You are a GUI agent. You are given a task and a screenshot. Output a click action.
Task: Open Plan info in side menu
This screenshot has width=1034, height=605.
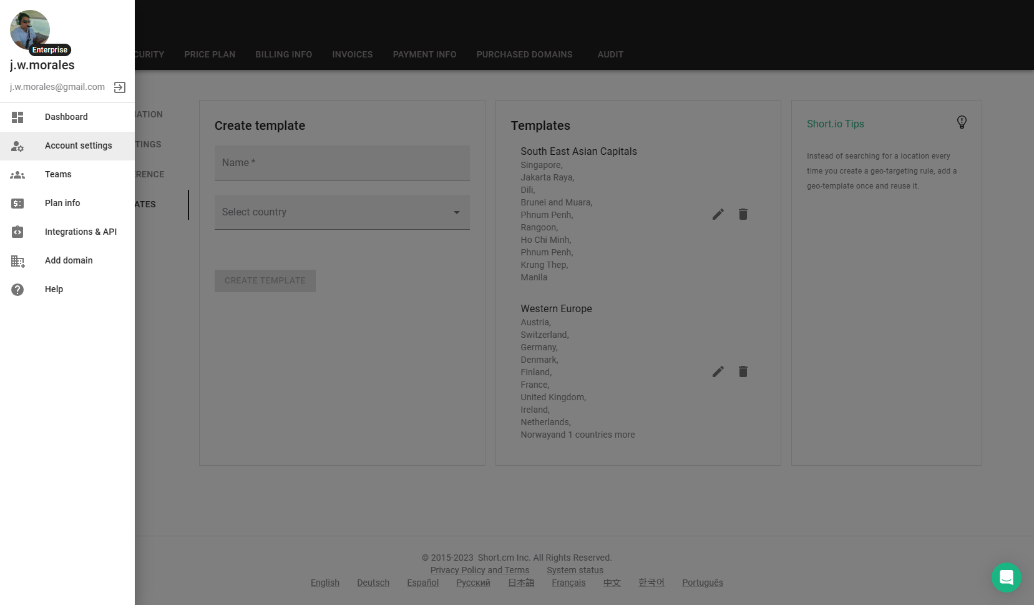(67, 203)
